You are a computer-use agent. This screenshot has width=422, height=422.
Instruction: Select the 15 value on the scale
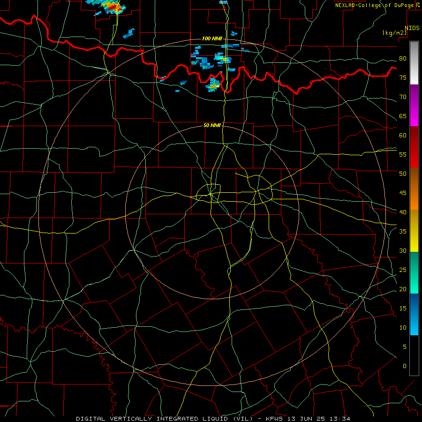coord(403,308)
